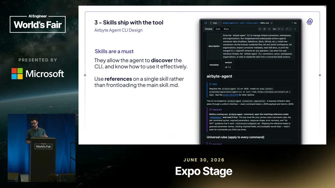Click '3 – Skills ship with the tool' title
Image resolution: width=335 pixels, height=188 pixels.
[129, 22]
